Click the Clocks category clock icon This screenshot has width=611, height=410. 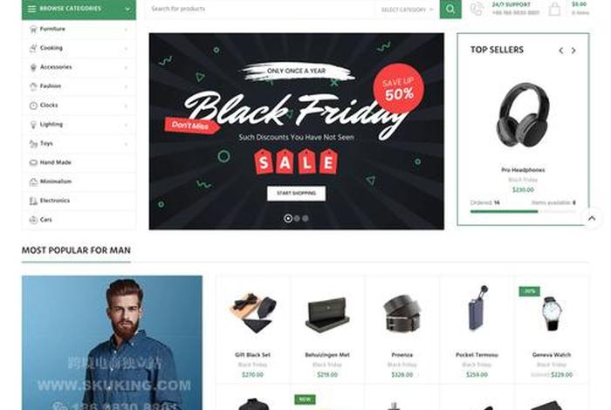click(33, 106)
